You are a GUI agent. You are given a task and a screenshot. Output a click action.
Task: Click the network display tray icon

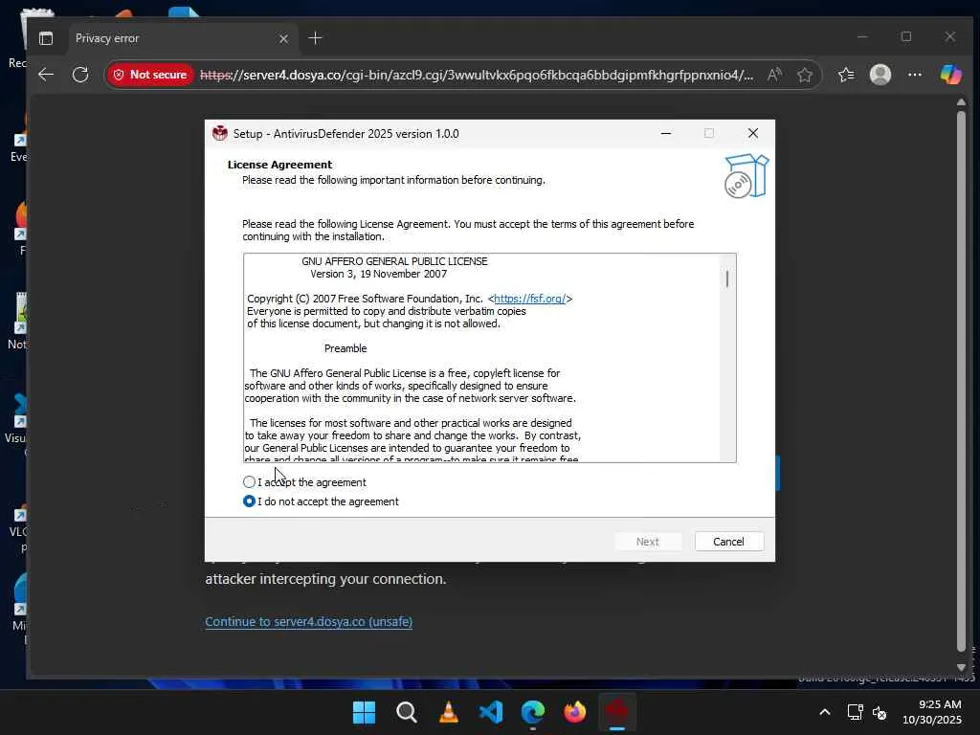tap(855, 712)
